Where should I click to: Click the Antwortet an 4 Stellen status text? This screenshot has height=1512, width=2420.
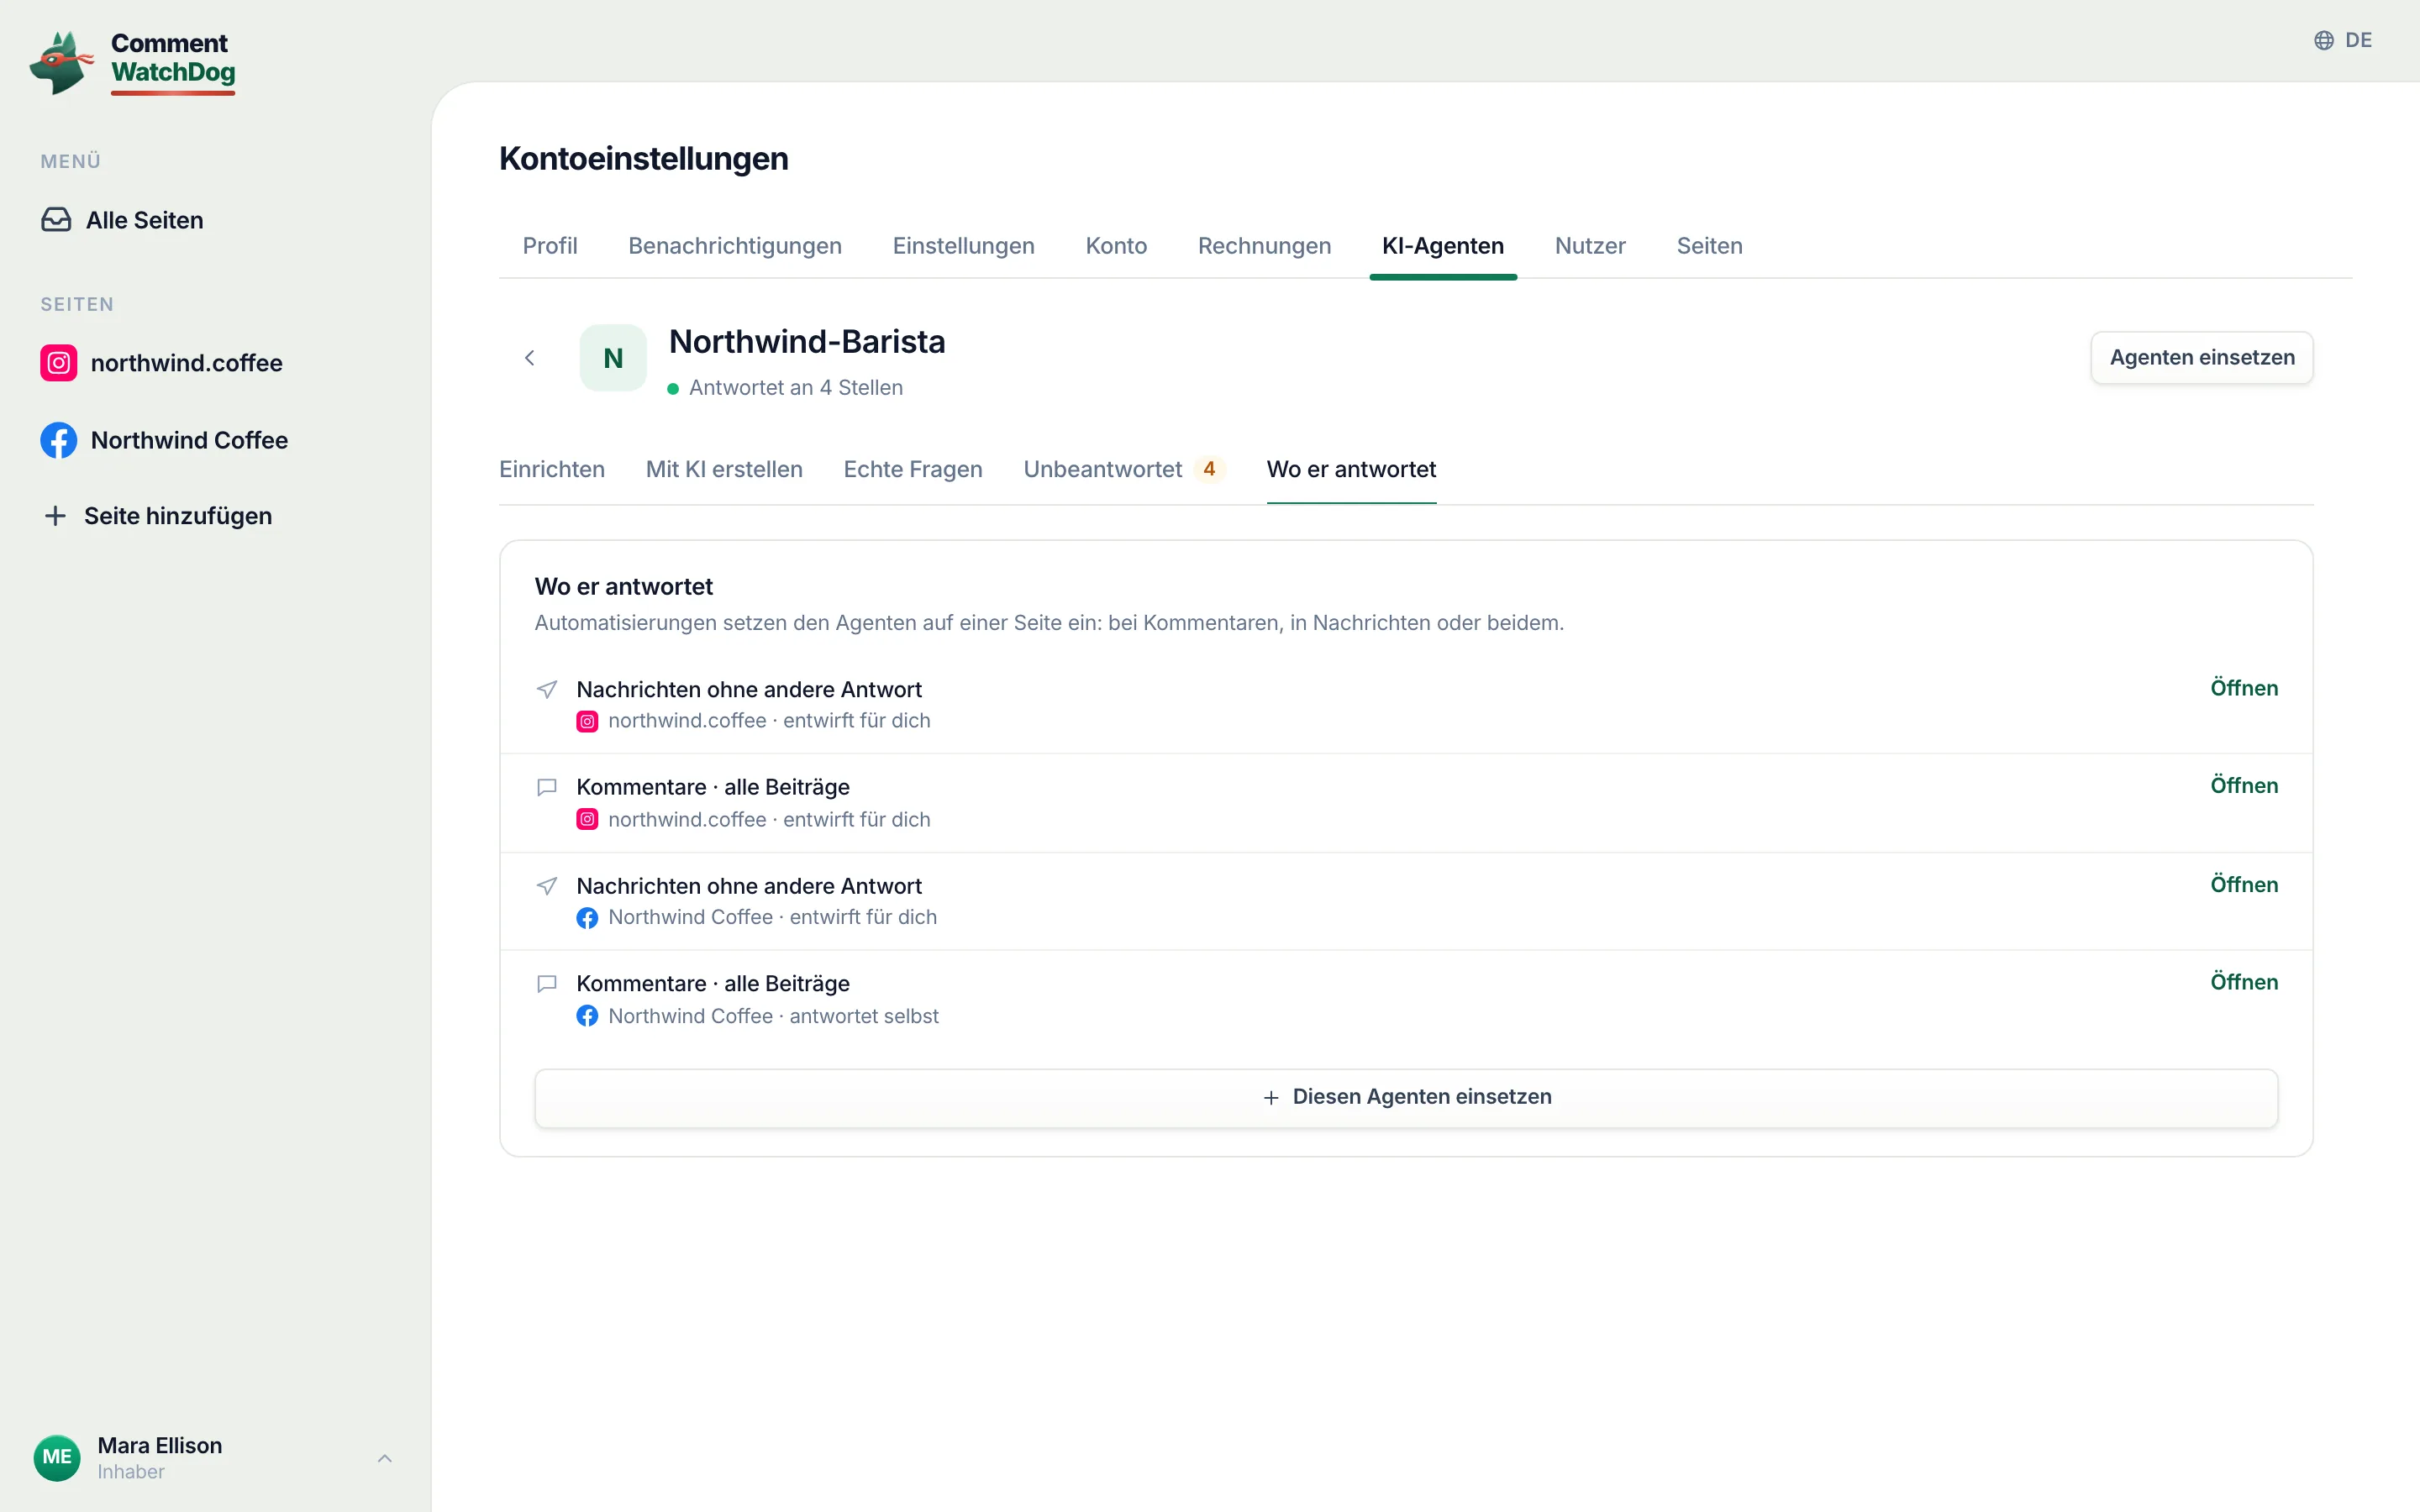tap(796, 388)
